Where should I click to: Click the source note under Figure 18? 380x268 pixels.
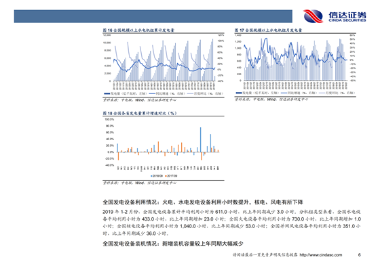140,183
